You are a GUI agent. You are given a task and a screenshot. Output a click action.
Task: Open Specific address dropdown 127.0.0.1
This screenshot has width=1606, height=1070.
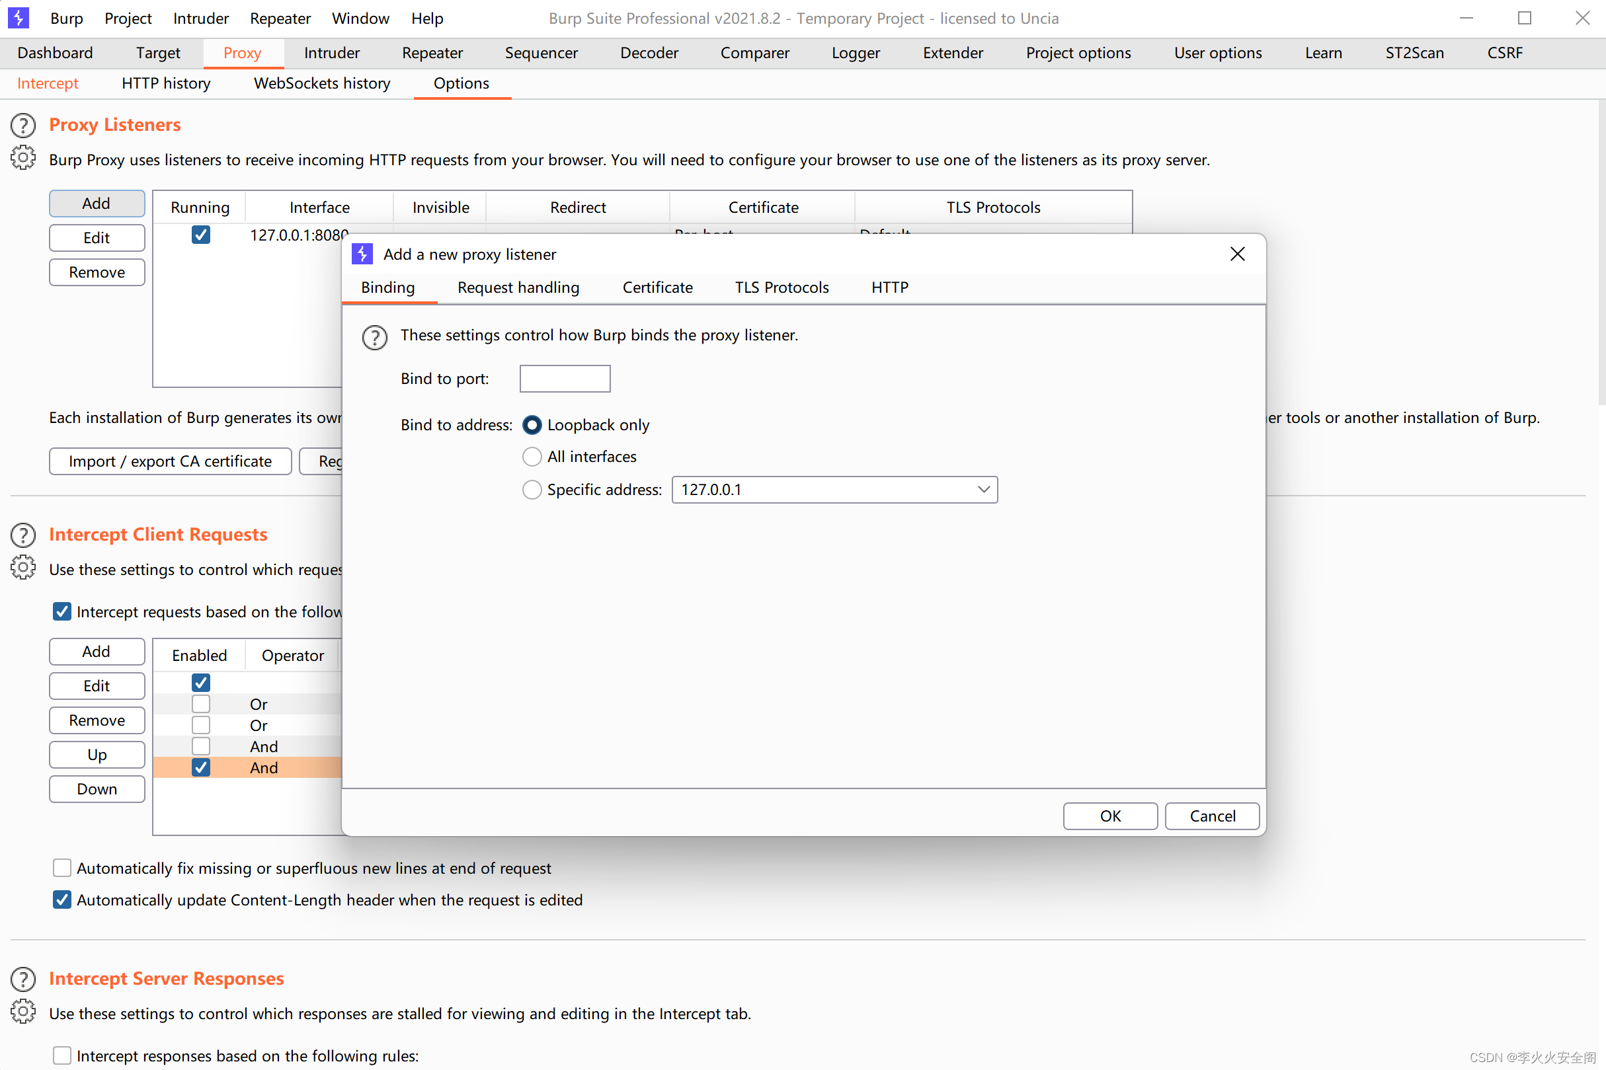click(834, 490)
